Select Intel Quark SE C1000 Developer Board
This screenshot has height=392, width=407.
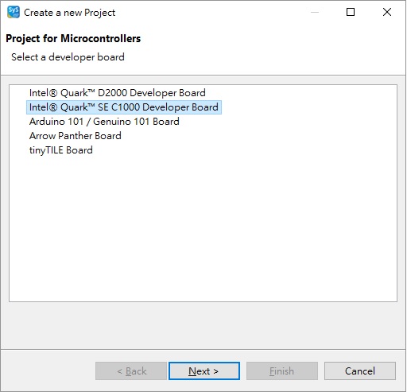pos(124,107)
